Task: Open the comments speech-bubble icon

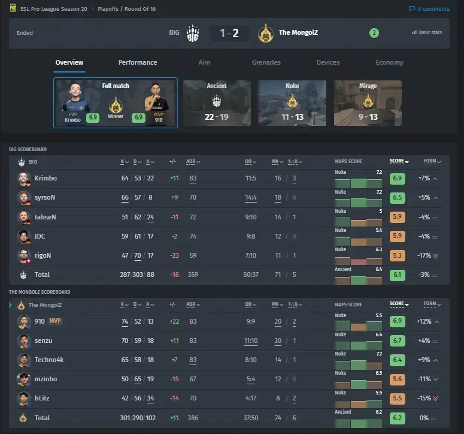Action: click(x=412, y=8)
